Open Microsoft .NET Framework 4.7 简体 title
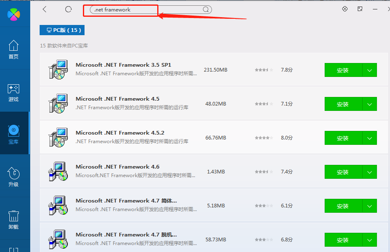Viewport: 390px width, 252px height. pyautogui.click(x=126, y=200)
